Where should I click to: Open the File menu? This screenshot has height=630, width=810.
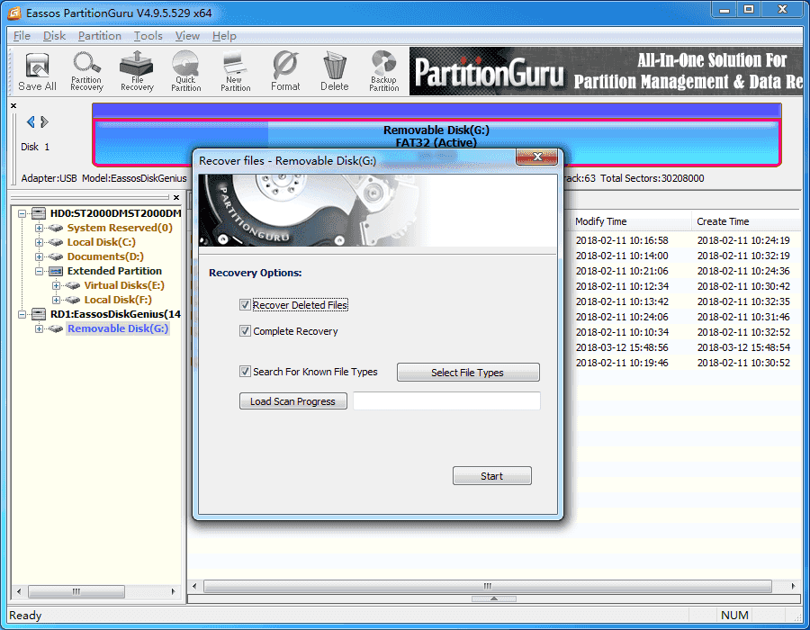22,36
